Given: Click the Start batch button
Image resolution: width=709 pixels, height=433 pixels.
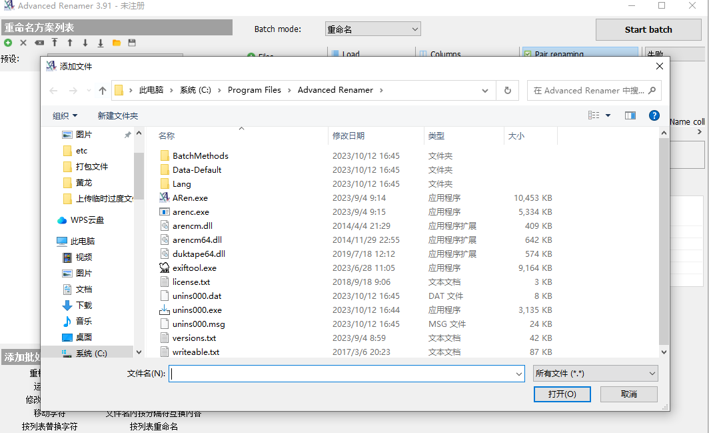Looking at the screenshot, I should (x=648, y=29).
